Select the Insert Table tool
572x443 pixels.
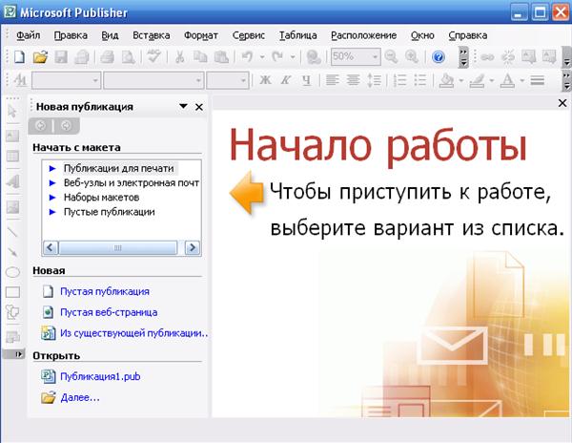pos(12,157)
